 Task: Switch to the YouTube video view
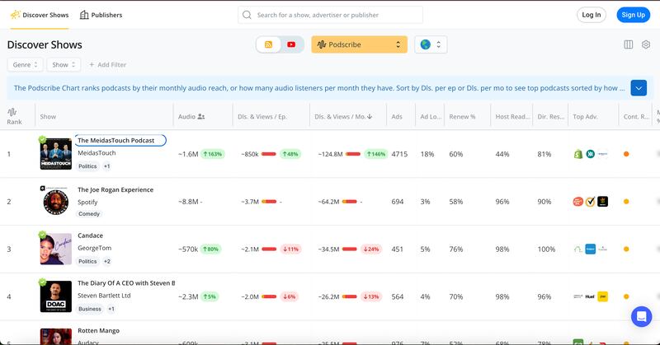pyautogui.click(x=291, y=44)
